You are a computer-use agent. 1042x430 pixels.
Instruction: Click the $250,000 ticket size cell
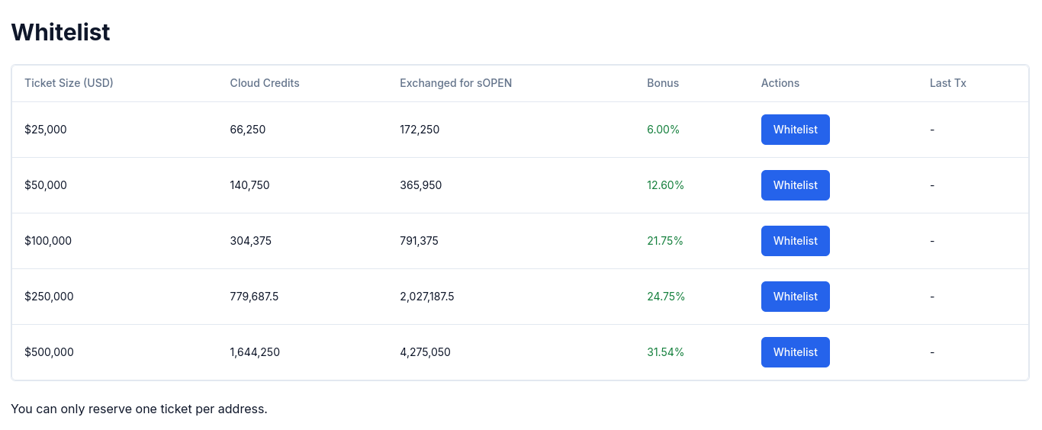(x=49, y=297)
